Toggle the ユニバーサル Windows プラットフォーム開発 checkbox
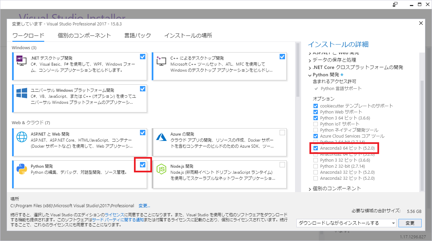Viewport: 432px width, 241px height. click(143, 89)
